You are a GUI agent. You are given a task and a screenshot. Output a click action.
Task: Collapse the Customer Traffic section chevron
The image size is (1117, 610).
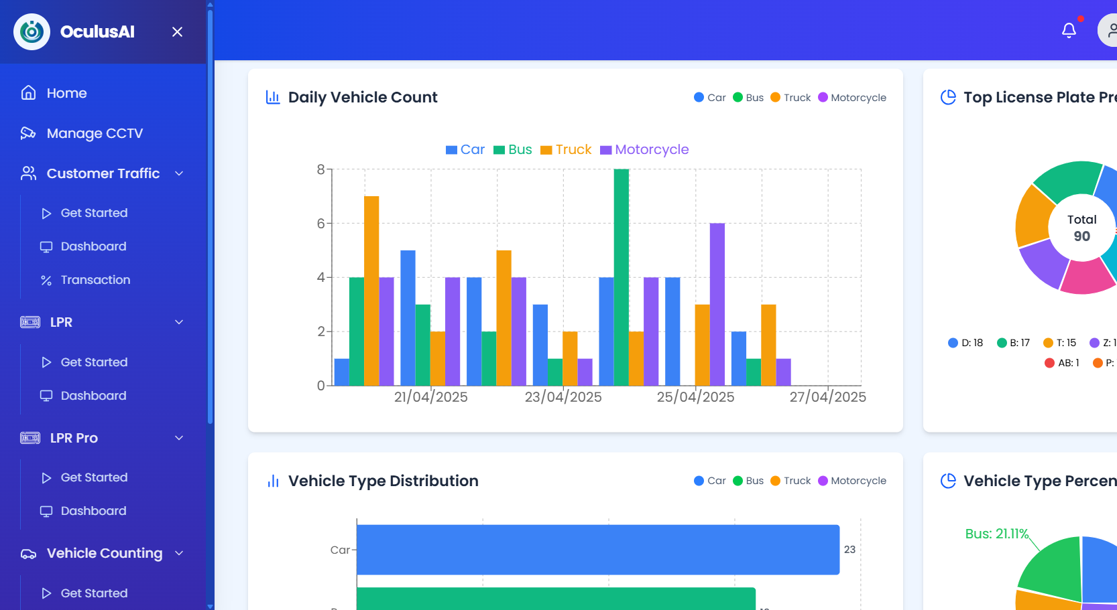point(179,173)
